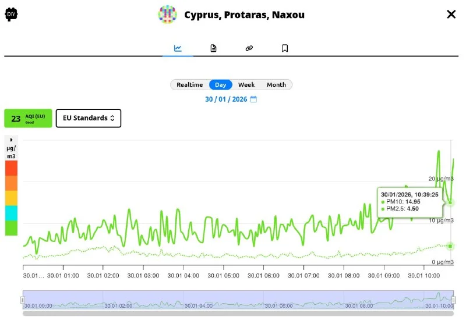Viewport: 466px width, 317px height.
Task: Switch to Month time range
Action: [276, 85]
